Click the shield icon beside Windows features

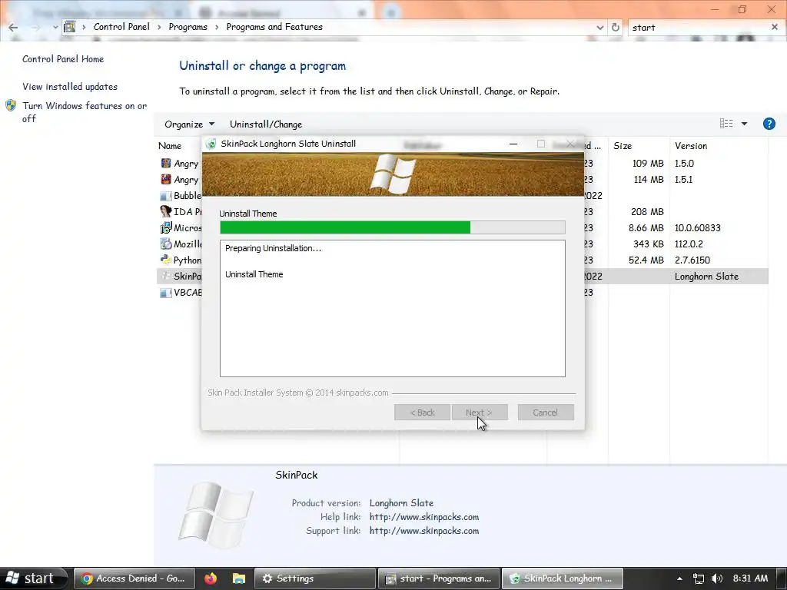point(11,105)
